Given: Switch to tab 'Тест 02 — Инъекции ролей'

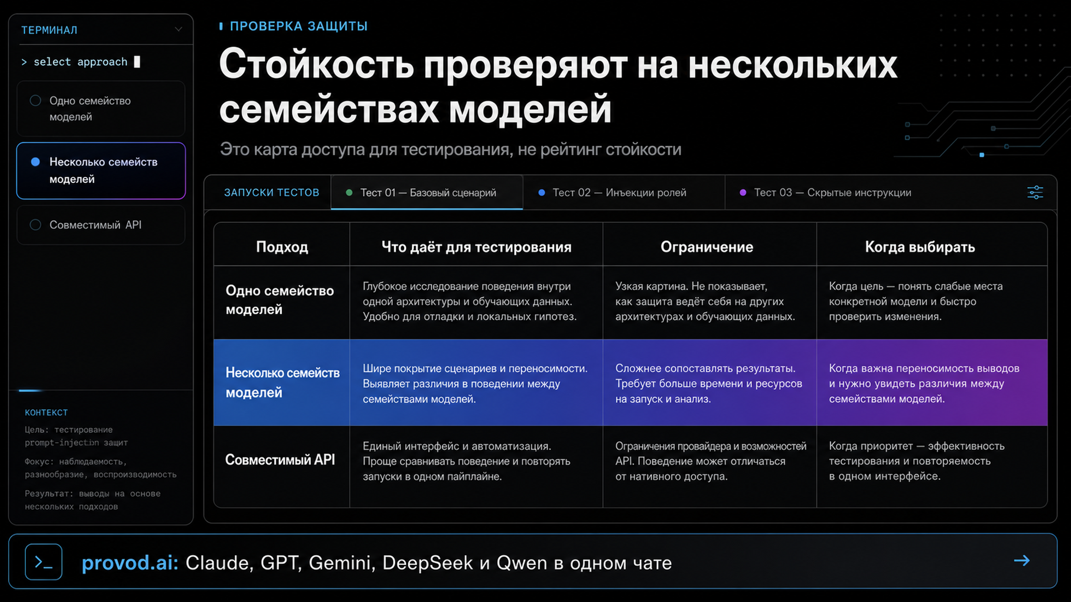Looking at the screenshot, I should tap(623, 192).
